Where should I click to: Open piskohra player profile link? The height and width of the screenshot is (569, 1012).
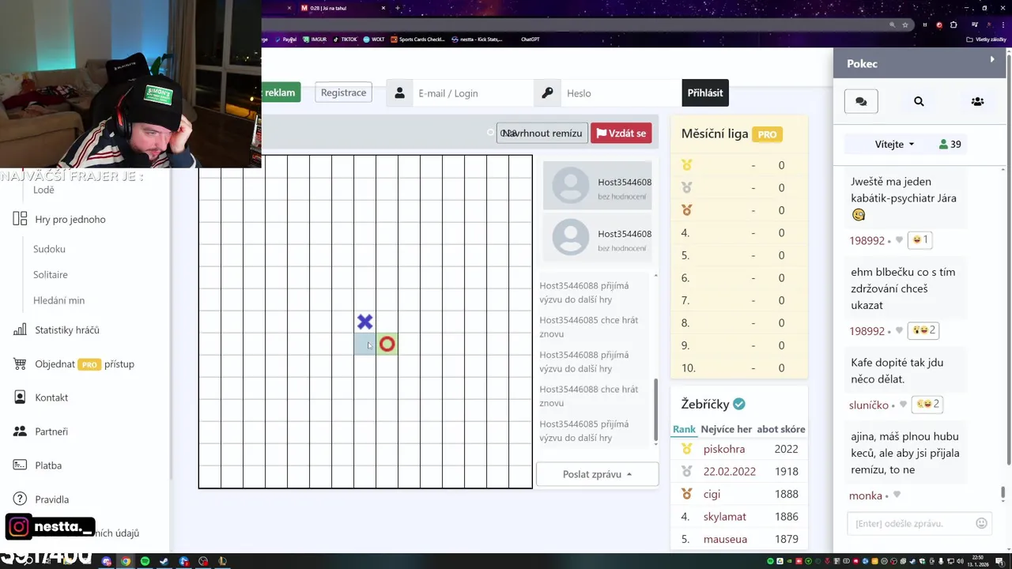click(724, 449)
